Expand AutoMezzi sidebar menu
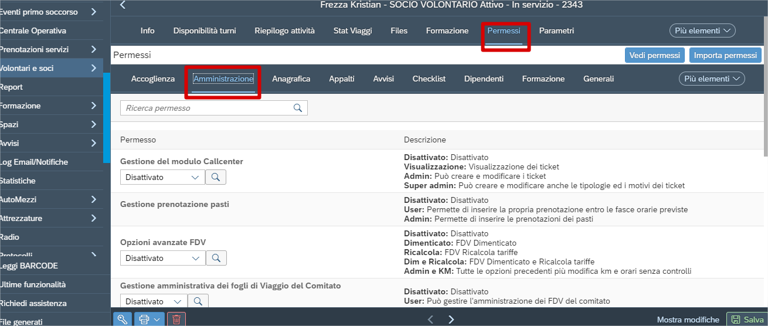The height and width of the screenshot is (326, 768). [x=94, y=199]
